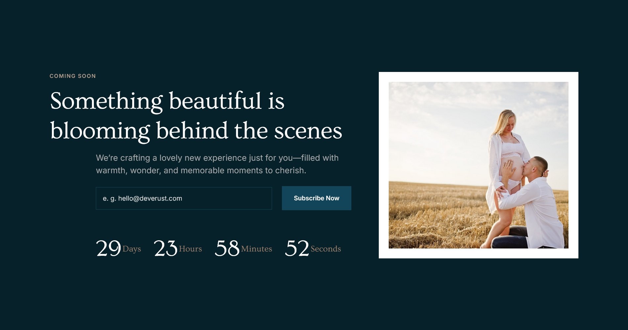The image size is (628, 330).
Task: Click the Minutes countdown label
Action: click(x=256, y=249)
